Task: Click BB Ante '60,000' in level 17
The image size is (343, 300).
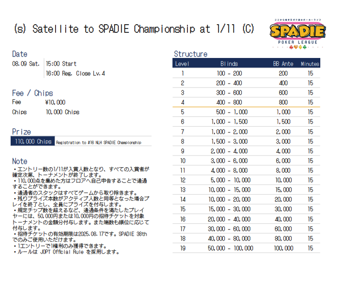Action: click(x=283, y=229)
